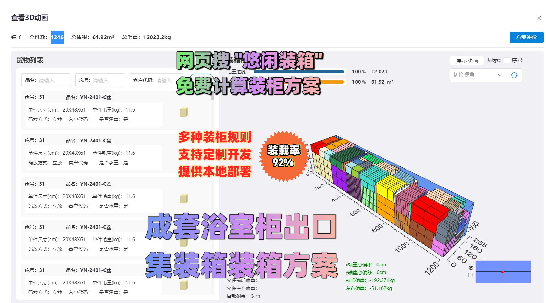Click into the 序号 filter input
The image size is (546, 303).
106,81
